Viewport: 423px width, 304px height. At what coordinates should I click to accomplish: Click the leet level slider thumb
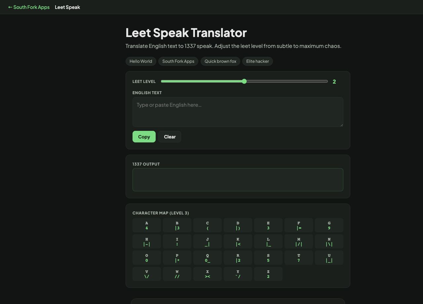[x=244, y=81]
